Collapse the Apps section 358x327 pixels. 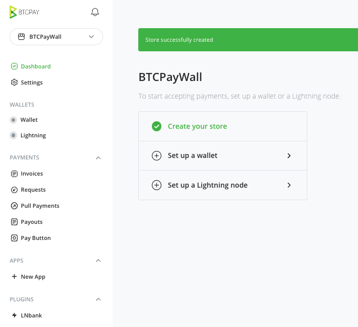(x=98, y=261)
